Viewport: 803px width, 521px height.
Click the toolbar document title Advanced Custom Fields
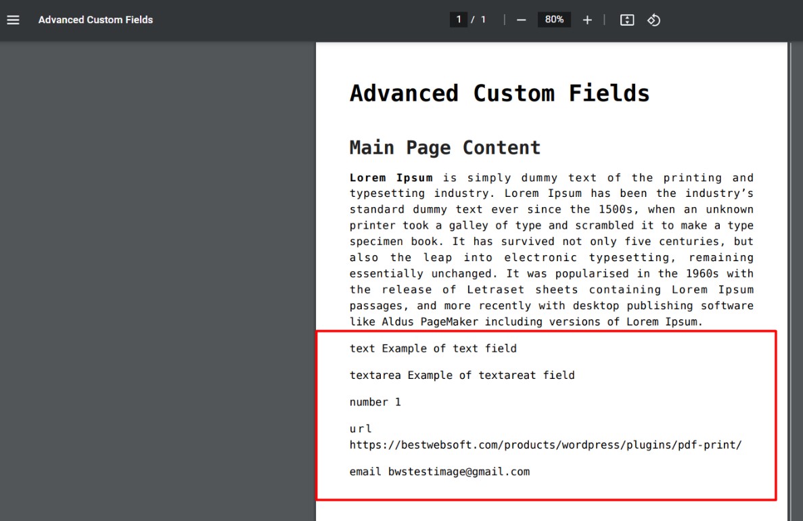[x=95, y=20]
